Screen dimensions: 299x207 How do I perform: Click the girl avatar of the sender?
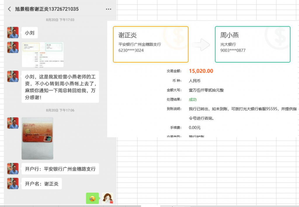coord(107,198)
